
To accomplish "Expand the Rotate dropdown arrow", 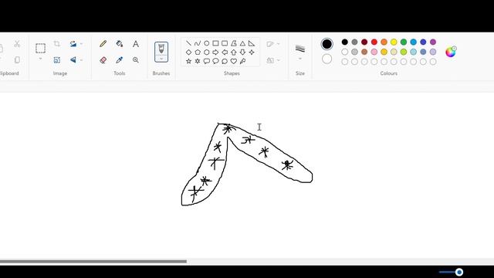I will coord(81,44).
